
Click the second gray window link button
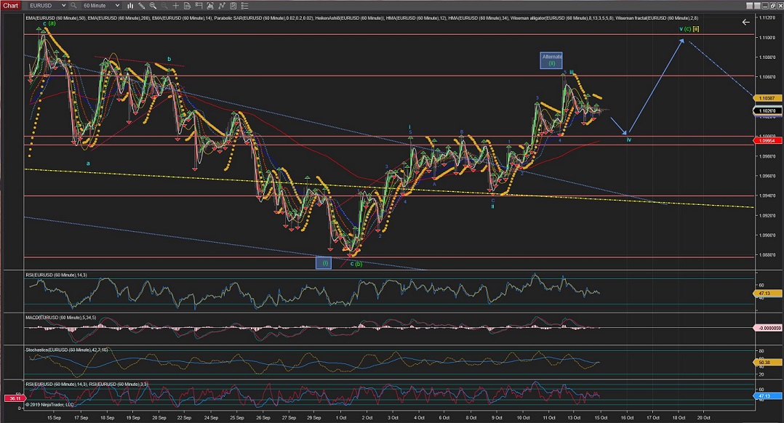tap(757, 6)
